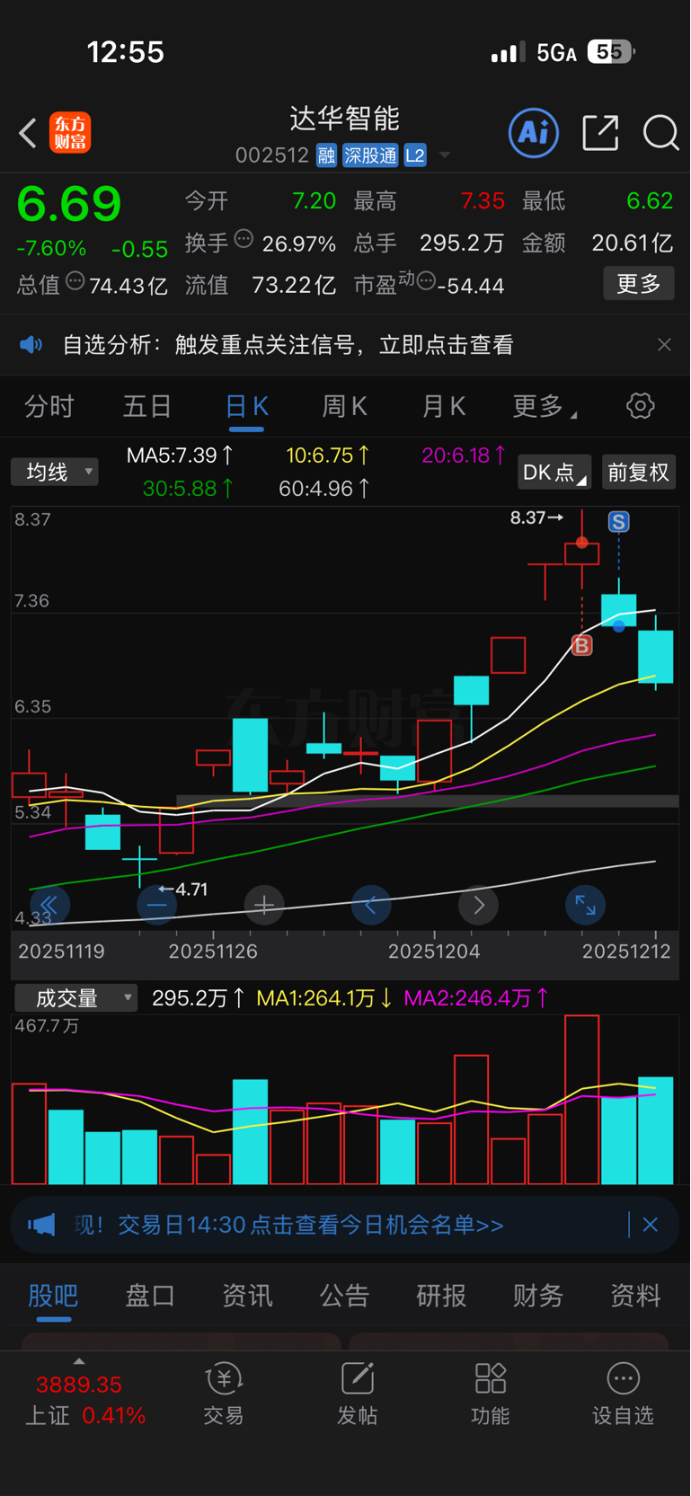Screen dimensions: 691x1496
Task: Switch to 盘口 tab
Action: pyautogui.click(x=150, y=1296)
